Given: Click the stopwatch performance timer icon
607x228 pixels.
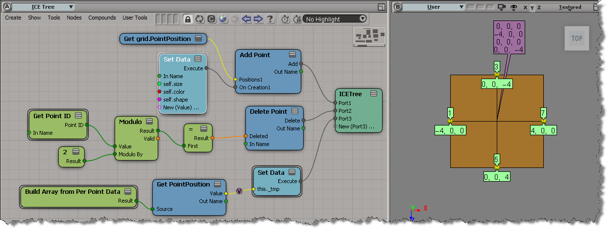Looking at the screenshot, I should [286, 19].
